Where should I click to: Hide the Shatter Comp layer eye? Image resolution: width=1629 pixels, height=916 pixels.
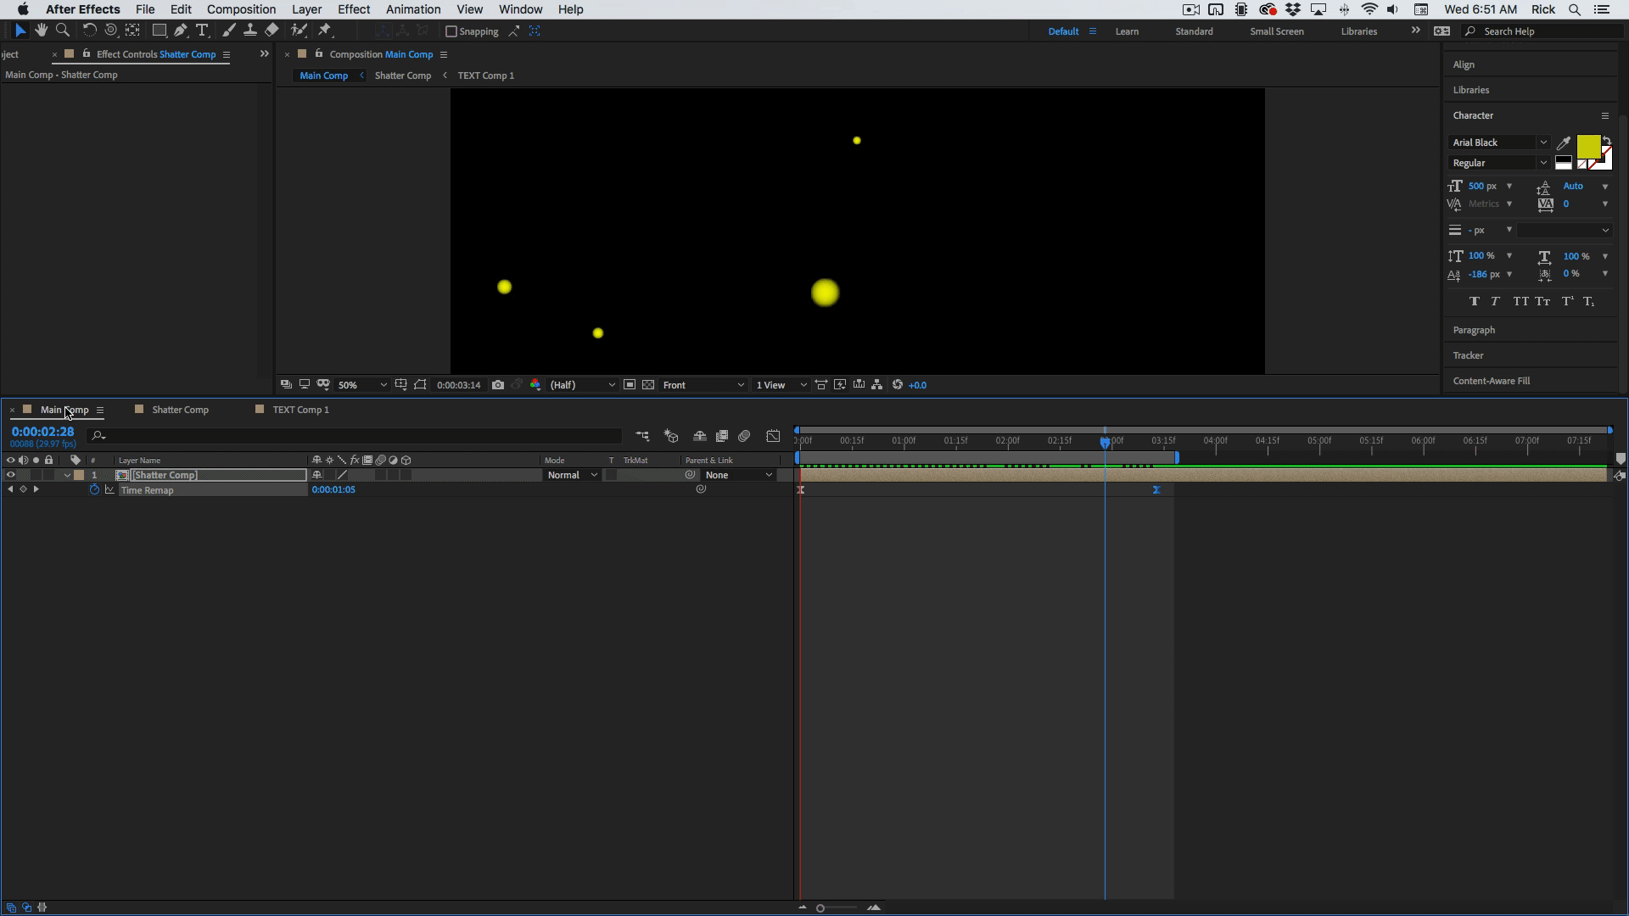(x=10, y=475)
